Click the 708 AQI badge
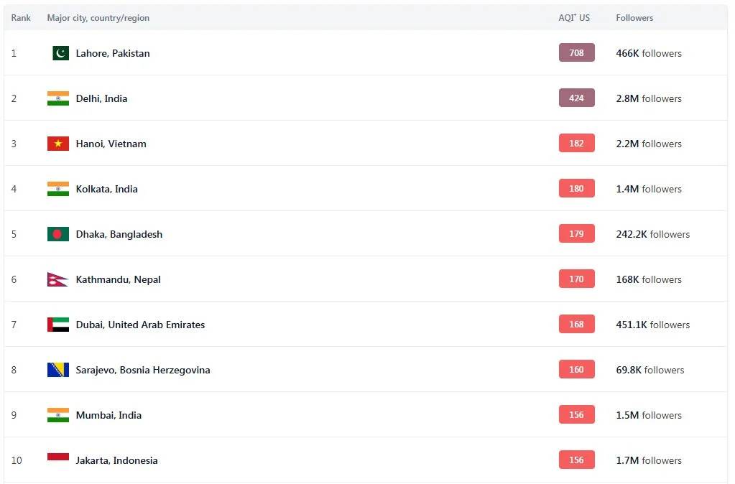735x484 pixels. pos(576,53)
